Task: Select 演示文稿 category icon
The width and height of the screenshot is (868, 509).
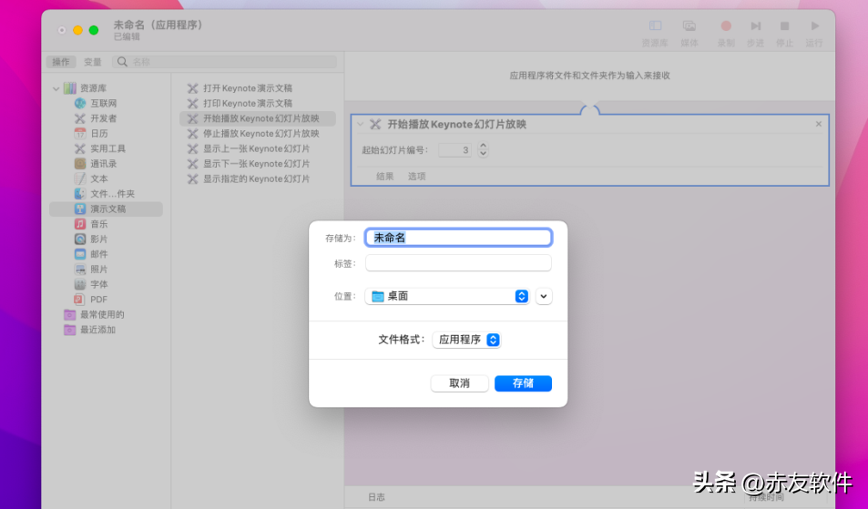Action: (x=80, y=209)
